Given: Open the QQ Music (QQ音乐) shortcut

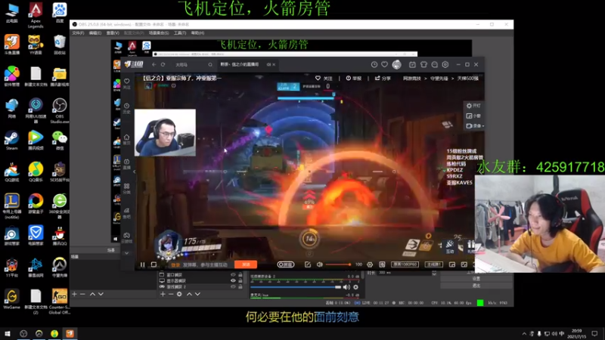Looking at the screenshot, I should 36,172.
